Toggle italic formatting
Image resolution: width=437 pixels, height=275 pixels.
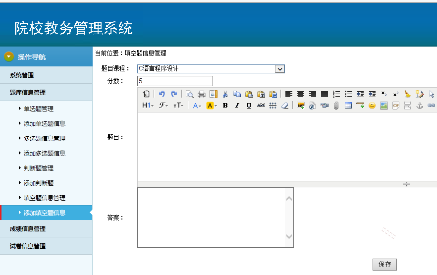[x=237, y=106]
